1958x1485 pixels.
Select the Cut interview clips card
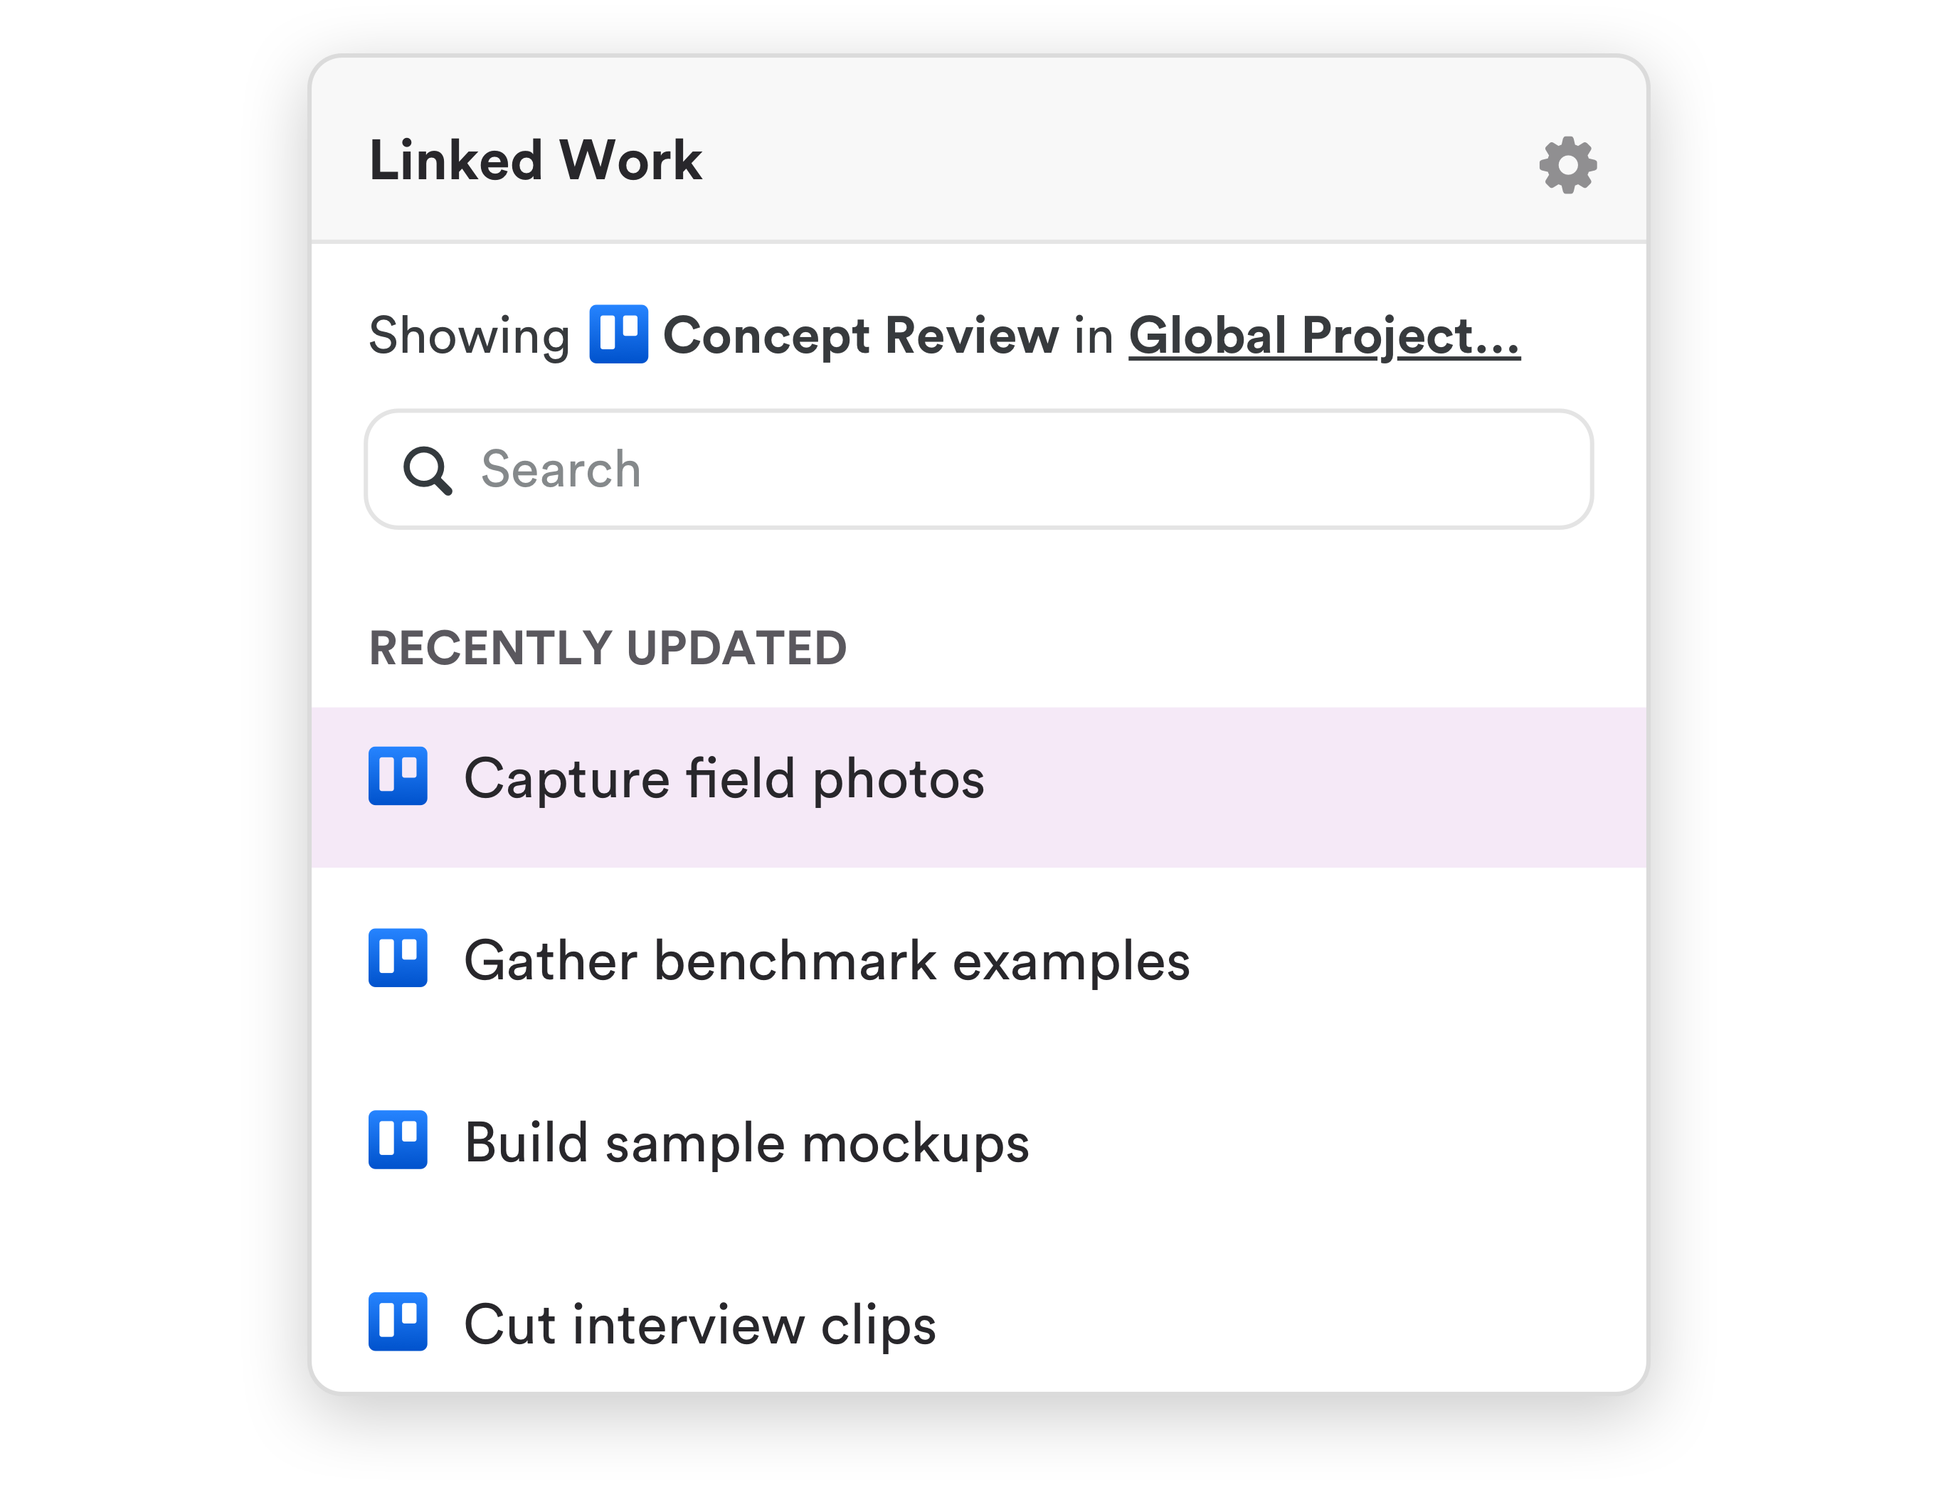tap(700, 1325)
